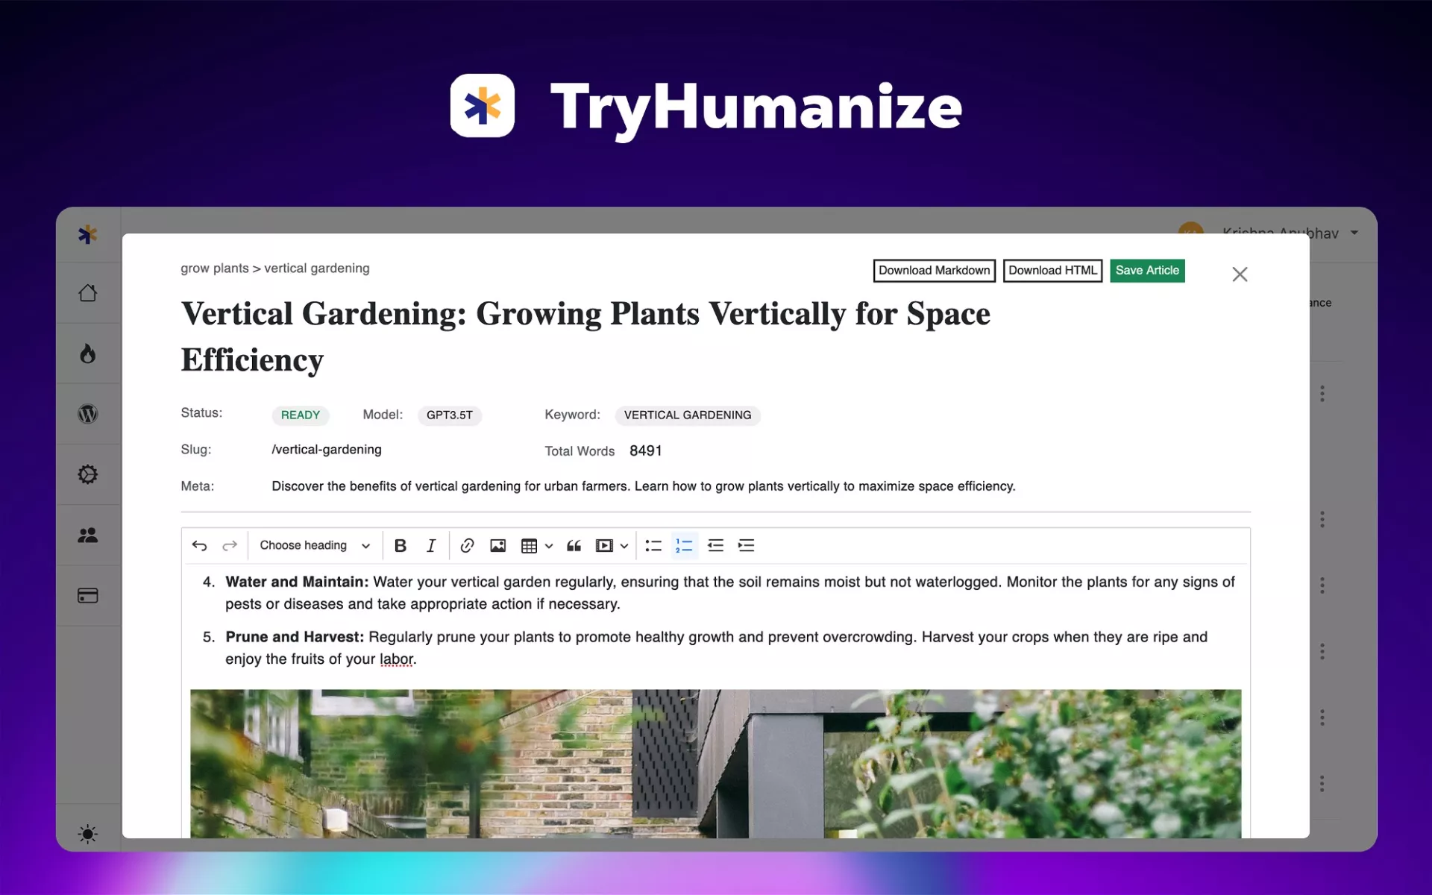Image resolution: width=1432 pixels, height=895 pixels.
Task: Insert a block quote
Action: click(574, 545)
